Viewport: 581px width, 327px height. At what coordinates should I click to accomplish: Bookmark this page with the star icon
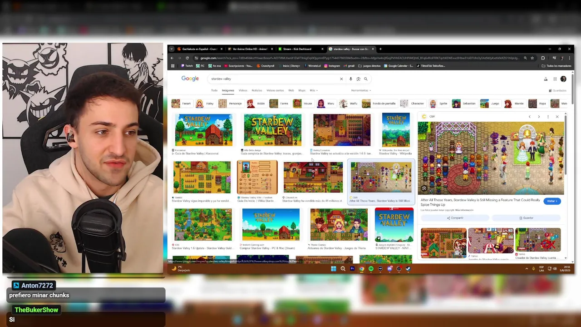[532, 58]
